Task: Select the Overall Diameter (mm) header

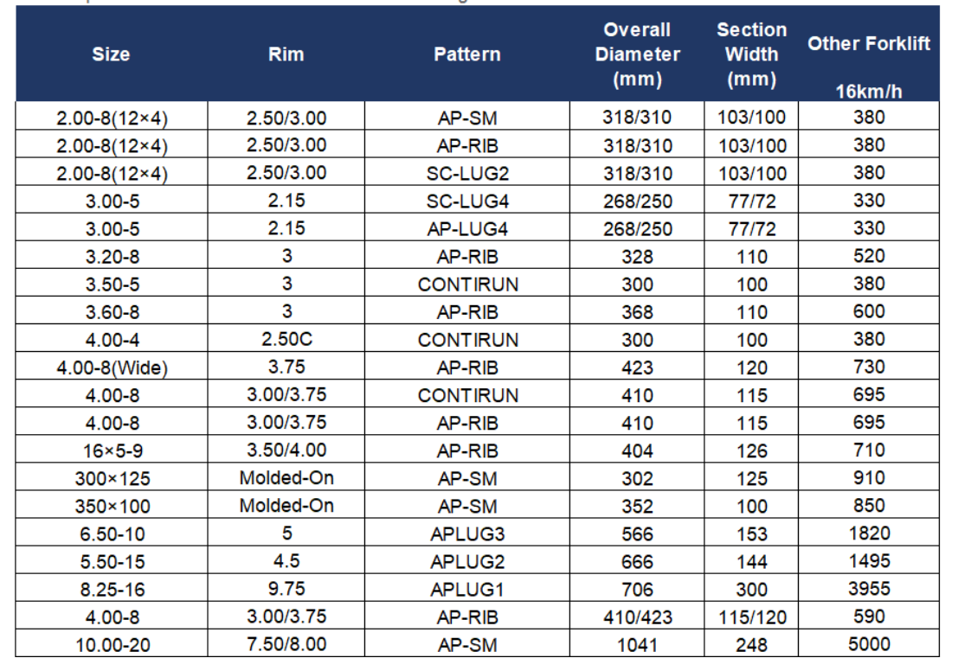Action: tap(638, 54)
